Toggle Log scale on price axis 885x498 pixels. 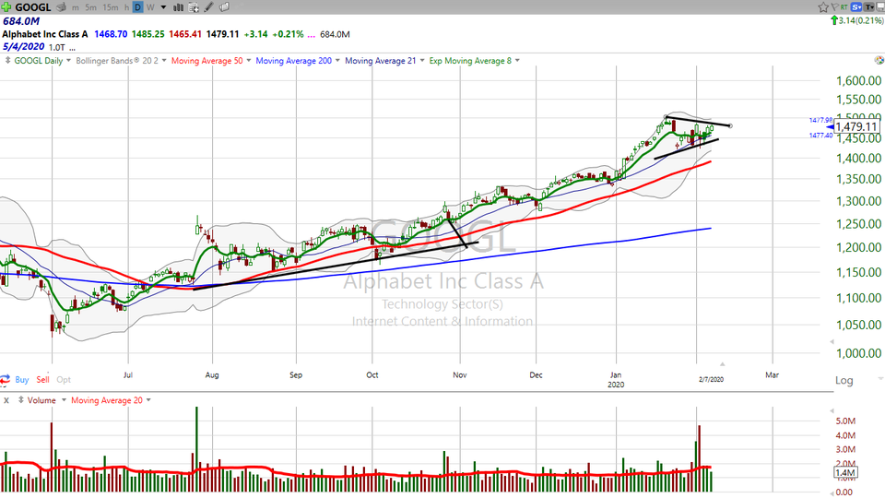[844, 380]
